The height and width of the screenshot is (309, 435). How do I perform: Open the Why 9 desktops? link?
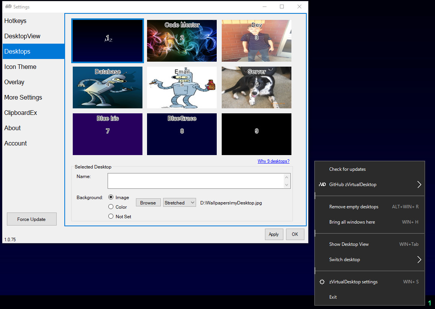click(273, 161)
